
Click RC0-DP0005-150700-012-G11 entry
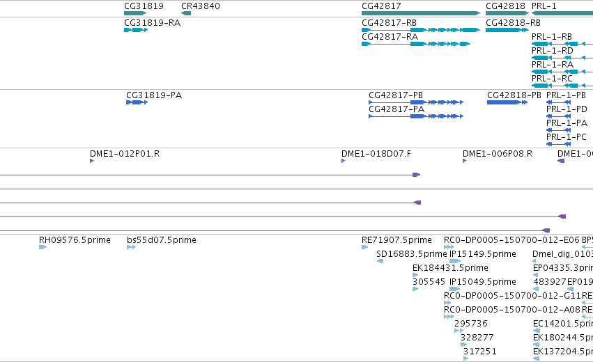pos(512,296)
